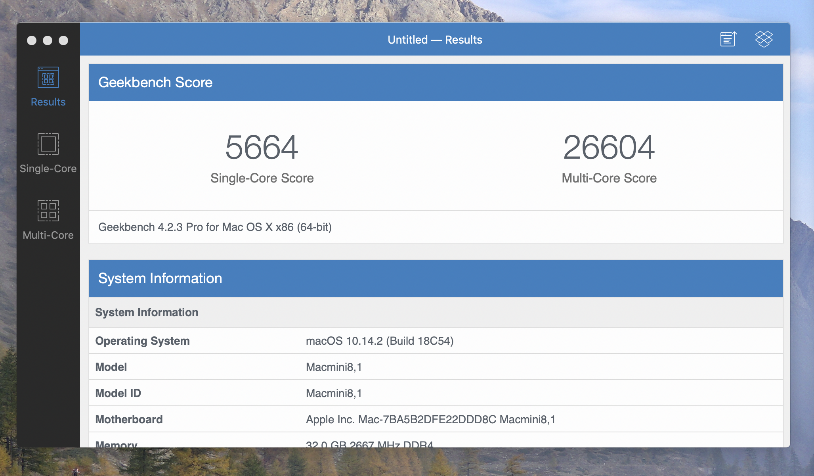This screenshot has height=476, width=814.
Task: Click the Operating System row value
Action: (379, 341)
